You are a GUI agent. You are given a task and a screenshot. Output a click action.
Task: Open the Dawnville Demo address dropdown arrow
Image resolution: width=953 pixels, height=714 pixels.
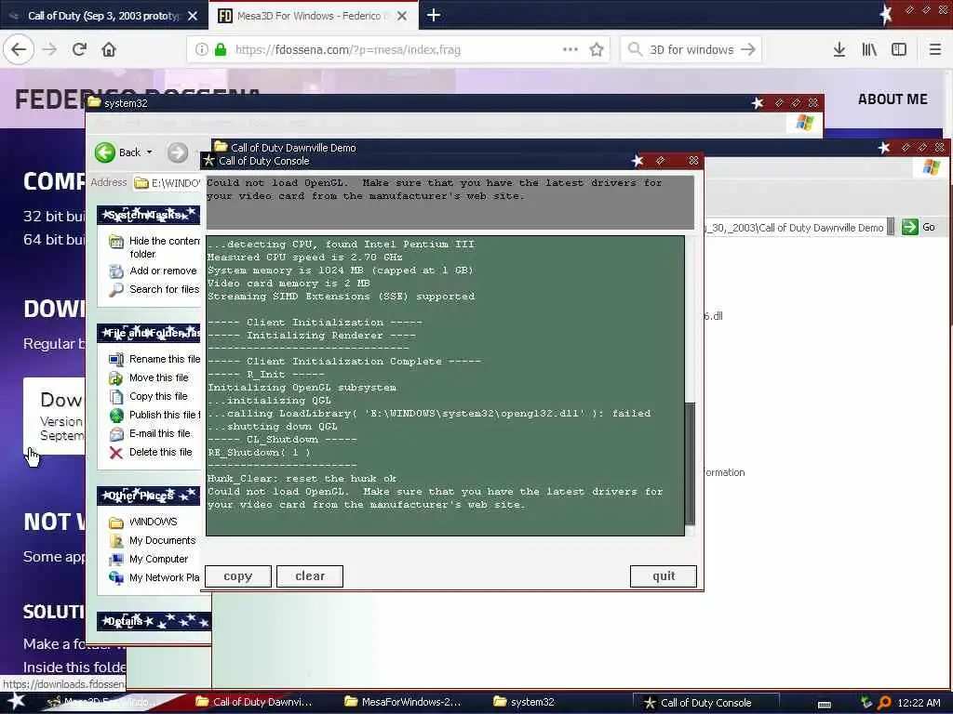(892, 227)
